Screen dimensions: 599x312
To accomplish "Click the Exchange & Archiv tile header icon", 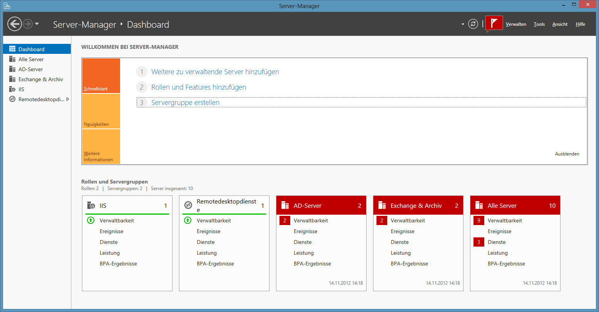I will 382,205.
